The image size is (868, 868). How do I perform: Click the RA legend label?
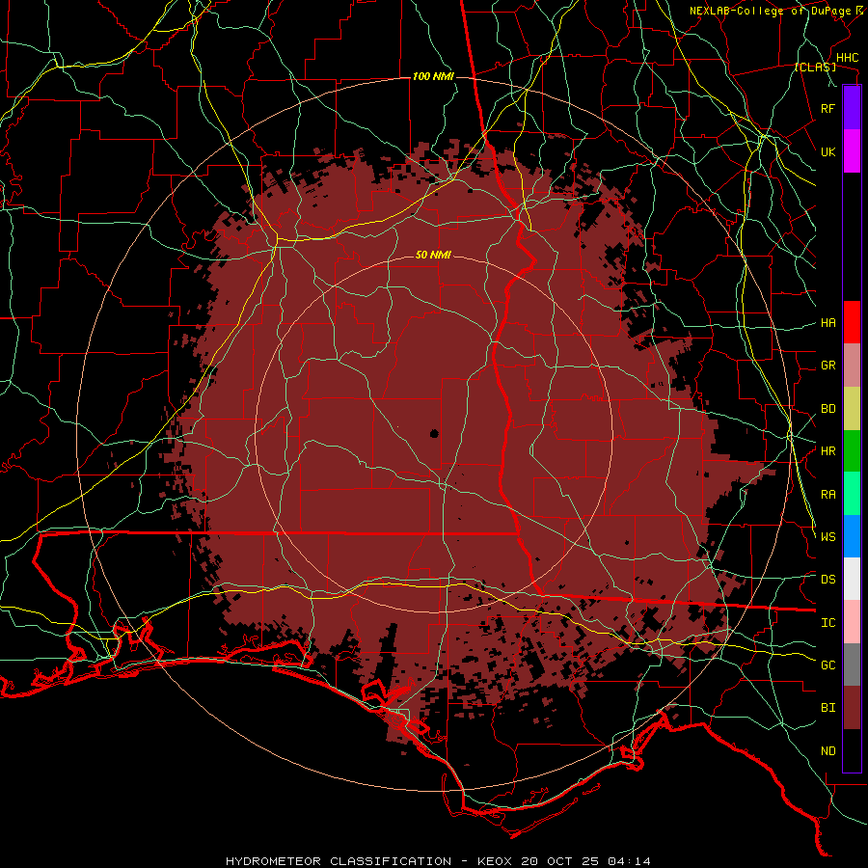[827, 495]
